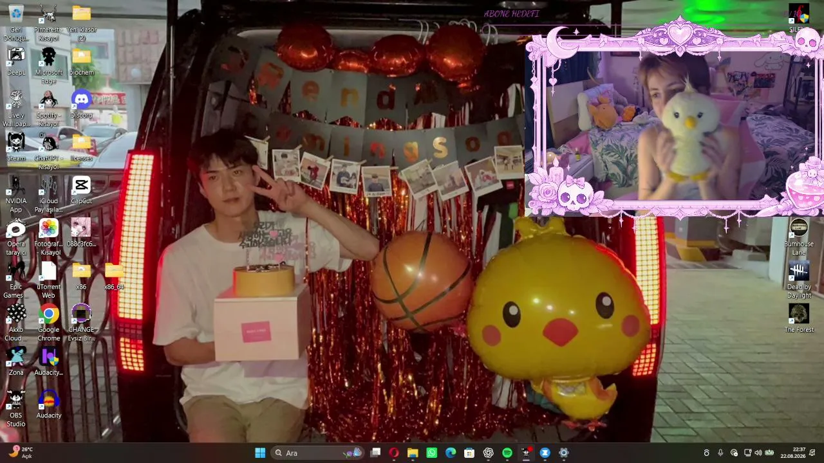This screenshot has width=824, height=463.
Task: Click the battery icon in system tray
Action: pyautogui.click(x=769, y=453)
